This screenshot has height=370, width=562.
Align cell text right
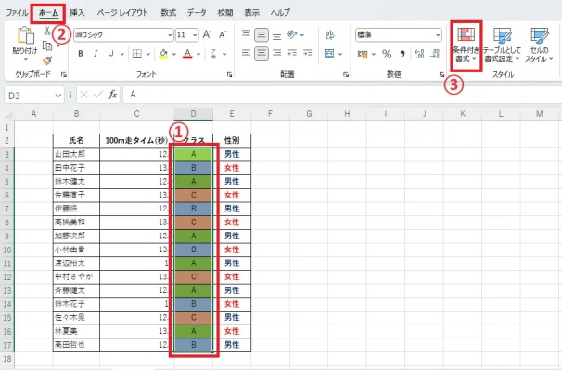click(276, 54)
